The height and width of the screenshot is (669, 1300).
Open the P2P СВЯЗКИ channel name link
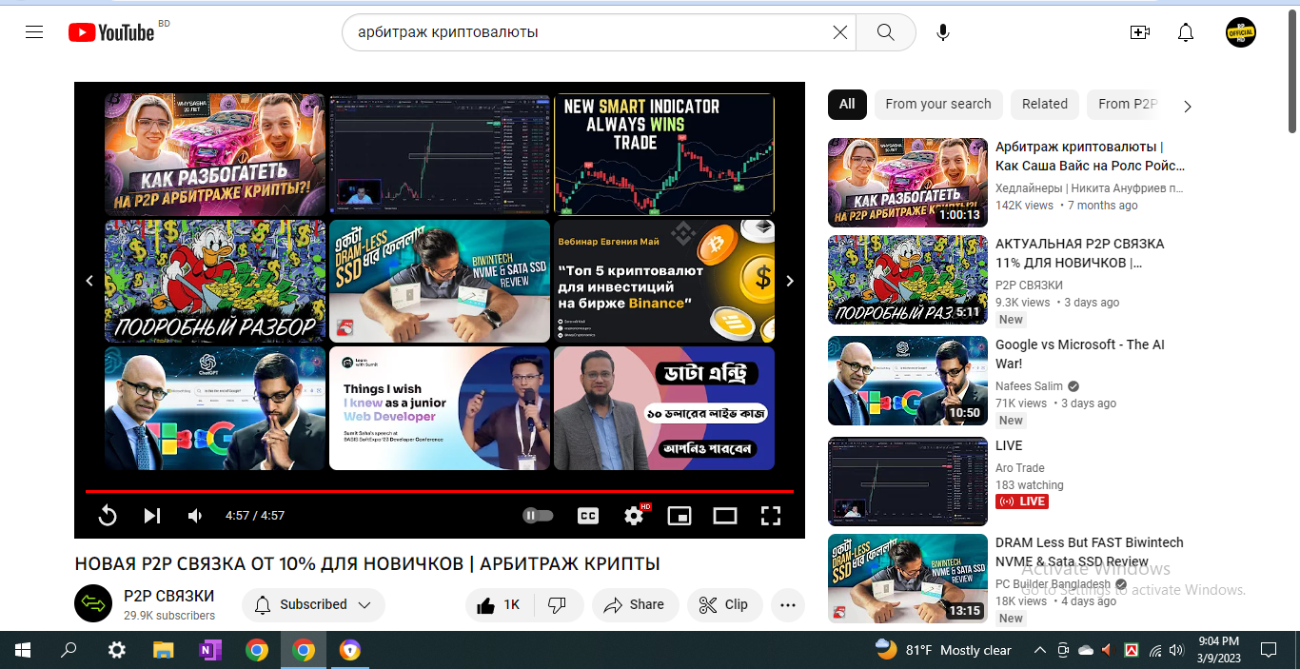tap(168, 596)
